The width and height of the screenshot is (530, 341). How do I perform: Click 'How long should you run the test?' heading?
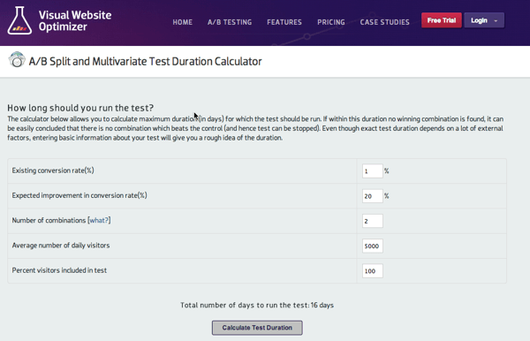[x=80, y=108]
